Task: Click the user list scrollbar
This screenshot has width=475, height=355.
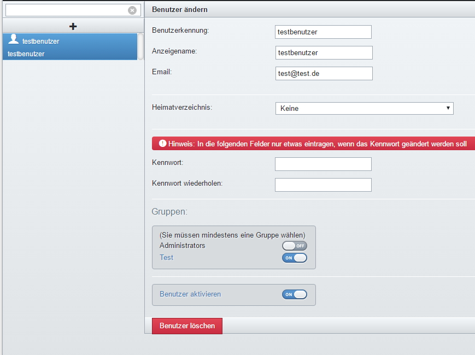Action: coord(140,47)
